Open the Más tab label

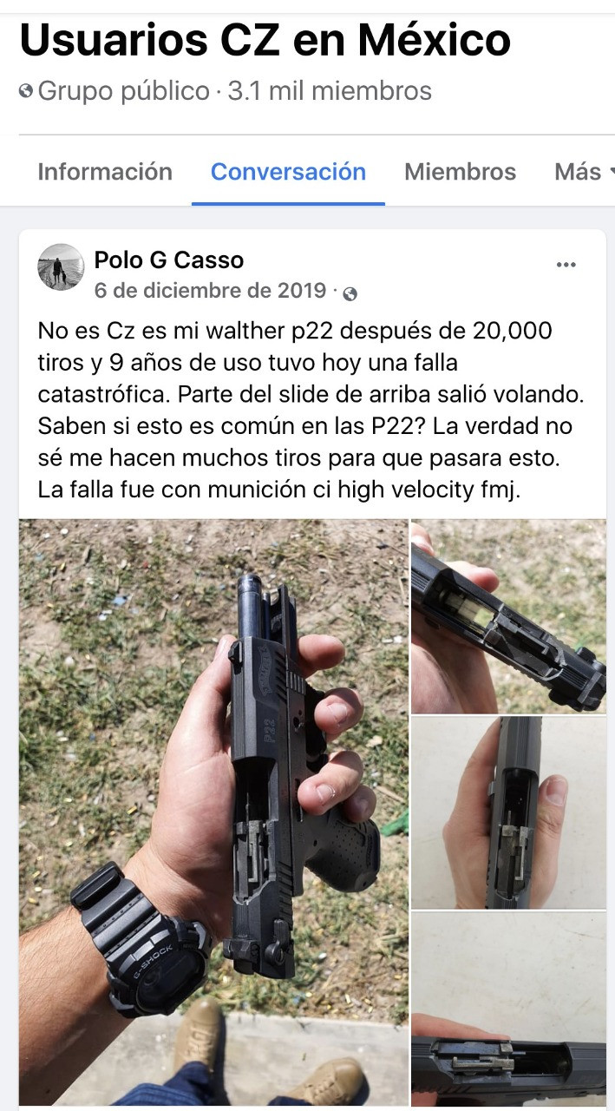click(578, 172)
